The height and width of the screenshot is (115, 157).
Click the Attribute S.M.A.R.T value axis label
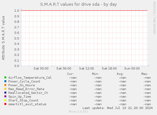point(3,38)
